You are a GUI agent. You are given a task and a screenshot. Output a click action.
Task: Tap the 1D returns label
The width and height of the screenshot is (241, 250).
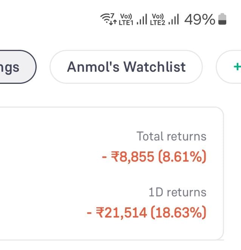click(178, 192)
